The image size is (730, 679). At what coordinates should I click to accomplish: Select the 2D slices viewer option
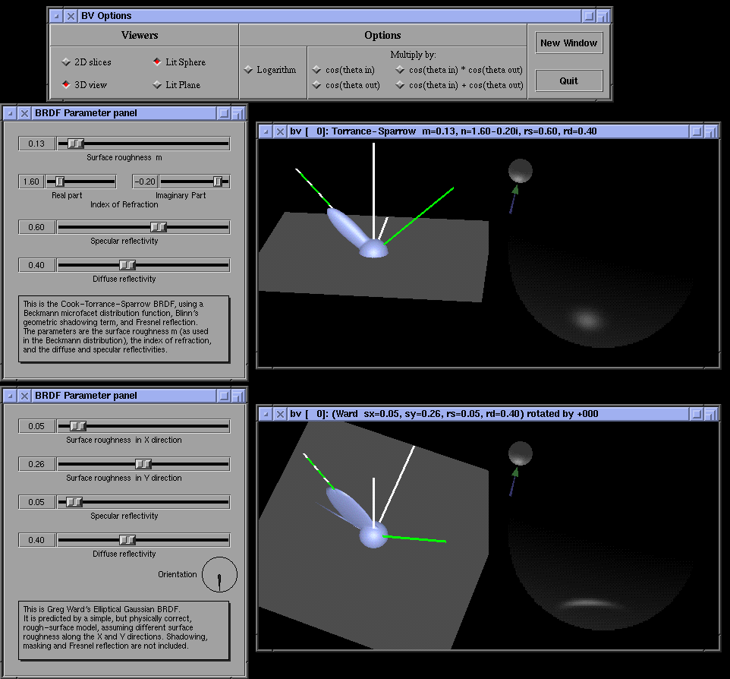[67, 62]
